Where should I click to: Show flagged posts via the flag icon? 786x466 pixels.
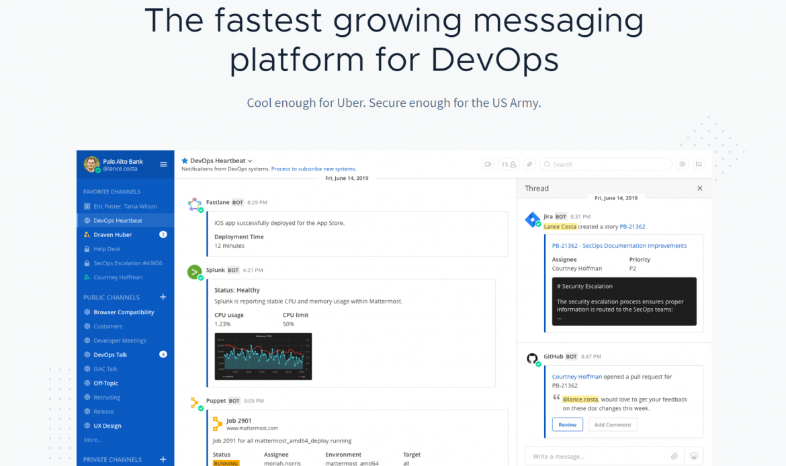pyautogui.click(x=699, y=164)
